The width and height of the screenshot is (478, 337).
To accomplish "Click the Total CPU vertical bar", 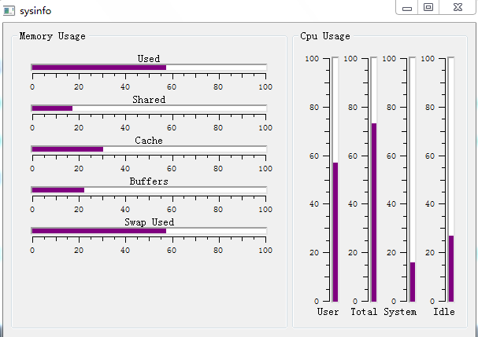I will pos(374,179).
